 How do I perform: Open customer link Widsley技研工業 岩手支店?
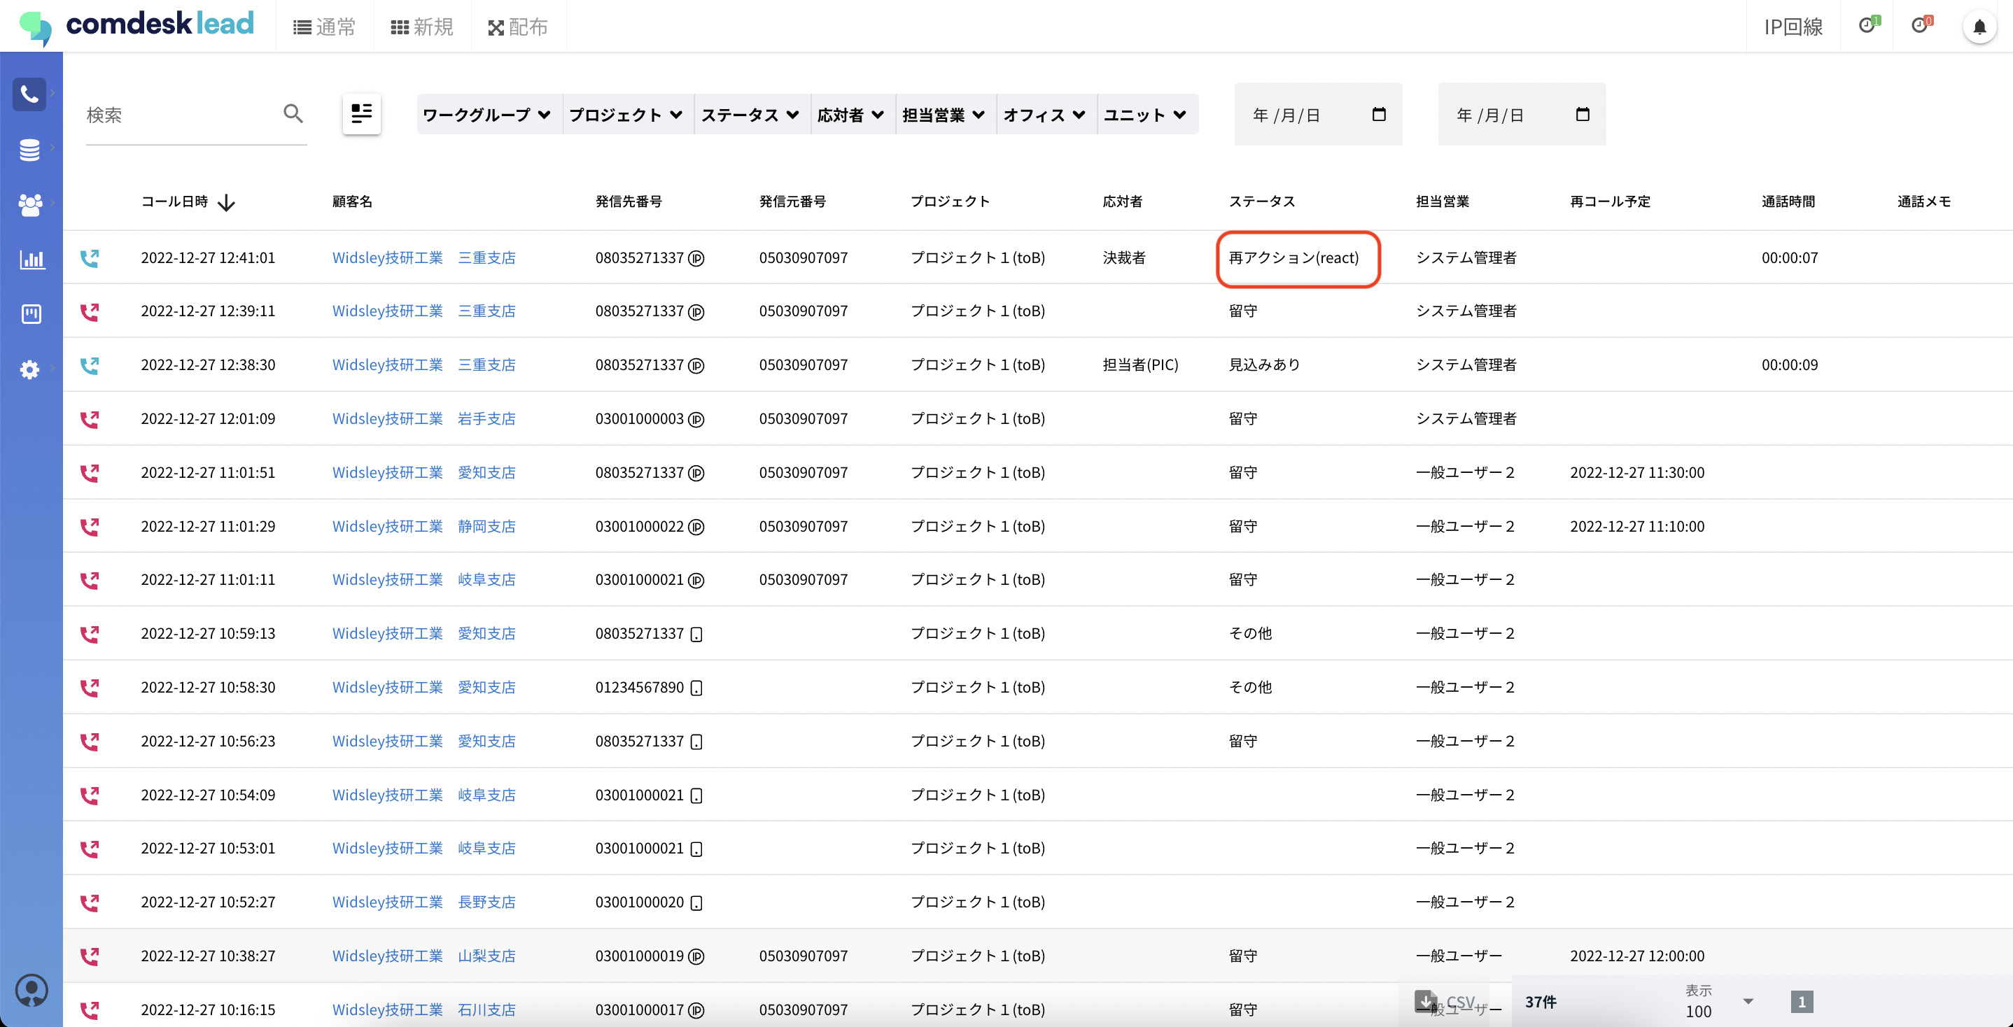(x=423, y=418)
